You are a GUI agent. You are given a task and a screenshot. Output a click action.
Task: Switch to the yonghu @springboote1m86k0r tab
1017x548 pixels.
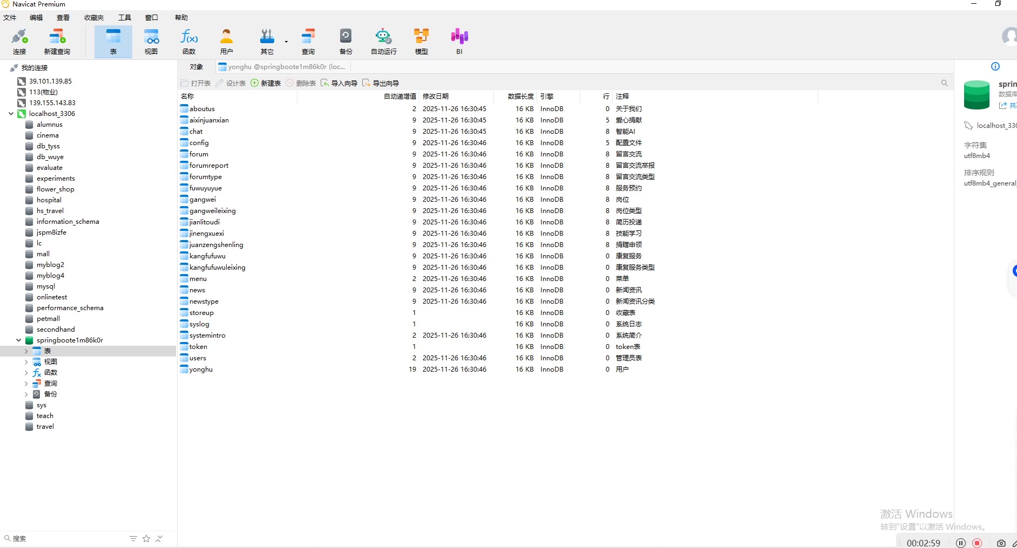(x=282, y=67)
